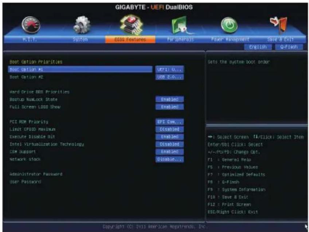Click the F8 Q-Flash help line

click(x=223, y=182)
